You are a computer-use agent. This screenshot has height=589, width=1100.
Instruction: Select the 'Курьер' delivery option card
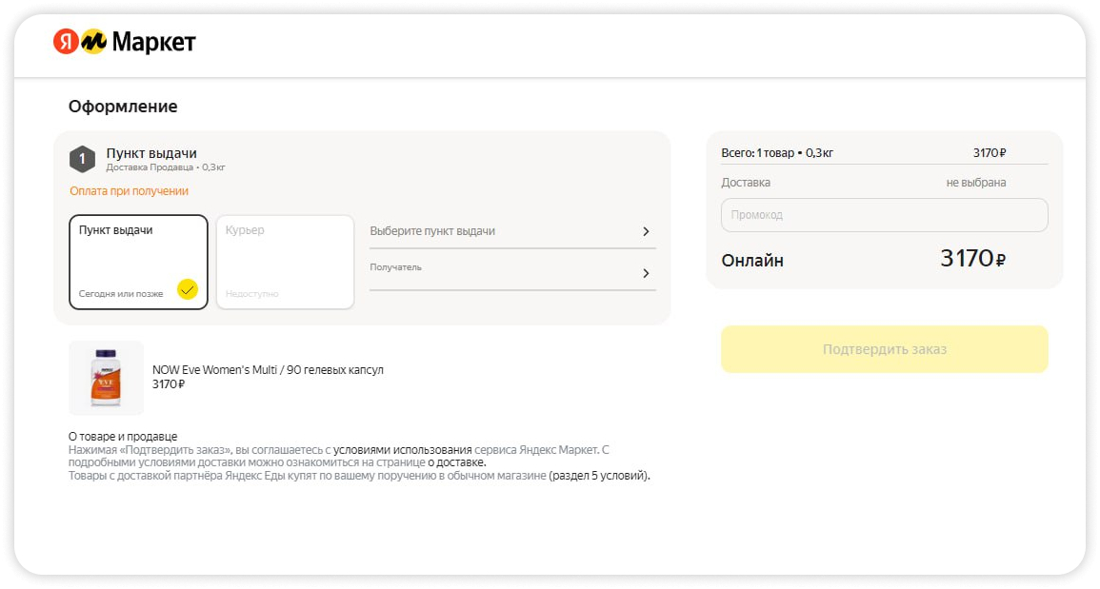click(285, 262)
